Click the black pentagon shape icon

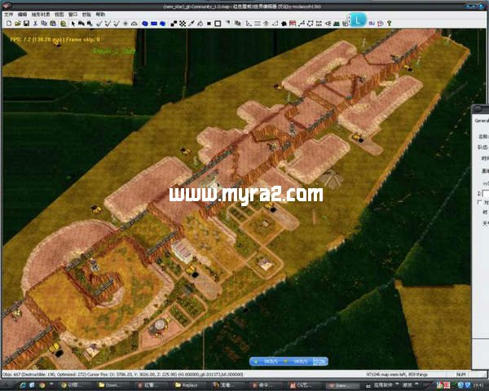point(284,24)
